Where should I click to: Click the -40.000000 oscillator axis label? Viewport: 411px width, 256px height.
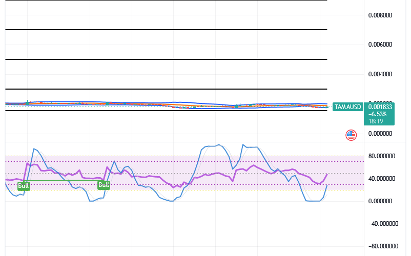pos(383,224)
